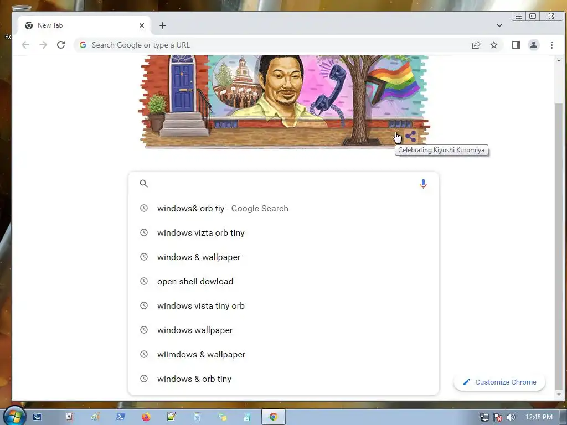The image size is (567, 425).
Task: Choose suggestion 'windows & wallpaper'
Action: pos(283,257)
